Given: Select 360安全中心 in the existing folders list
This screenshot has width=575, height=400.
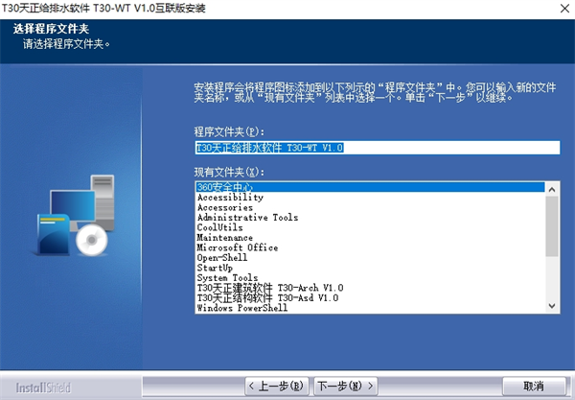Looking at the screenshot, I should pyautogui.click(x=370, y=187).
